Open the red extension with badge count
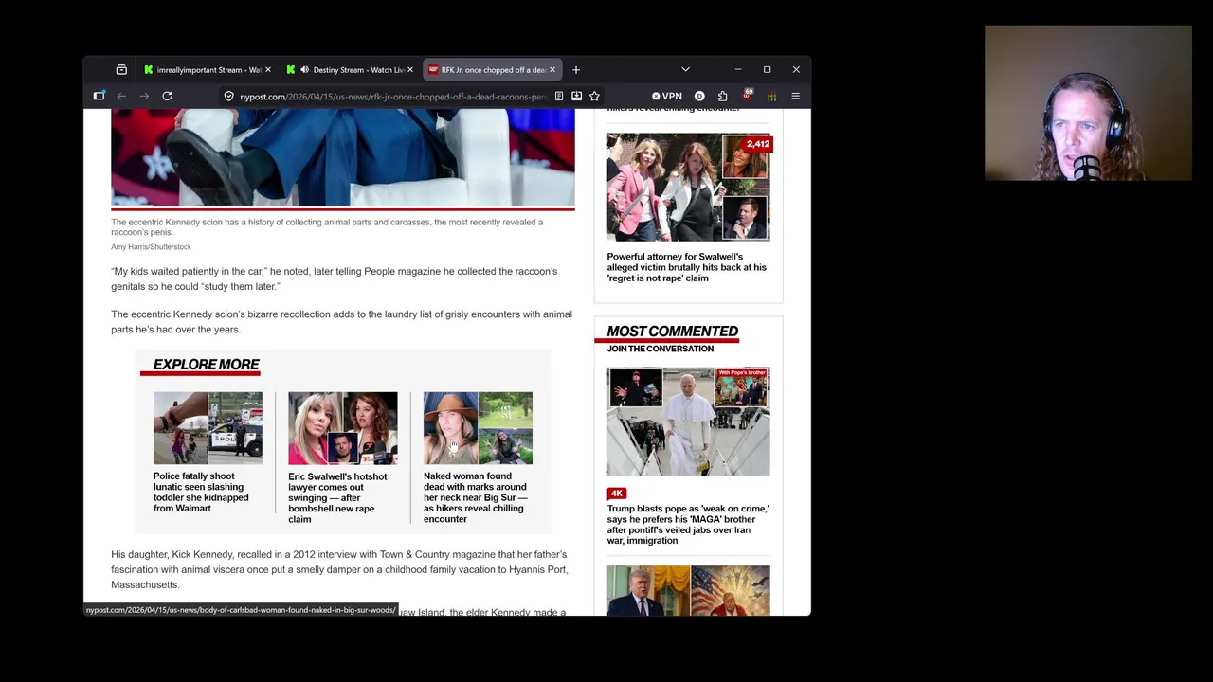 (747, 95)
